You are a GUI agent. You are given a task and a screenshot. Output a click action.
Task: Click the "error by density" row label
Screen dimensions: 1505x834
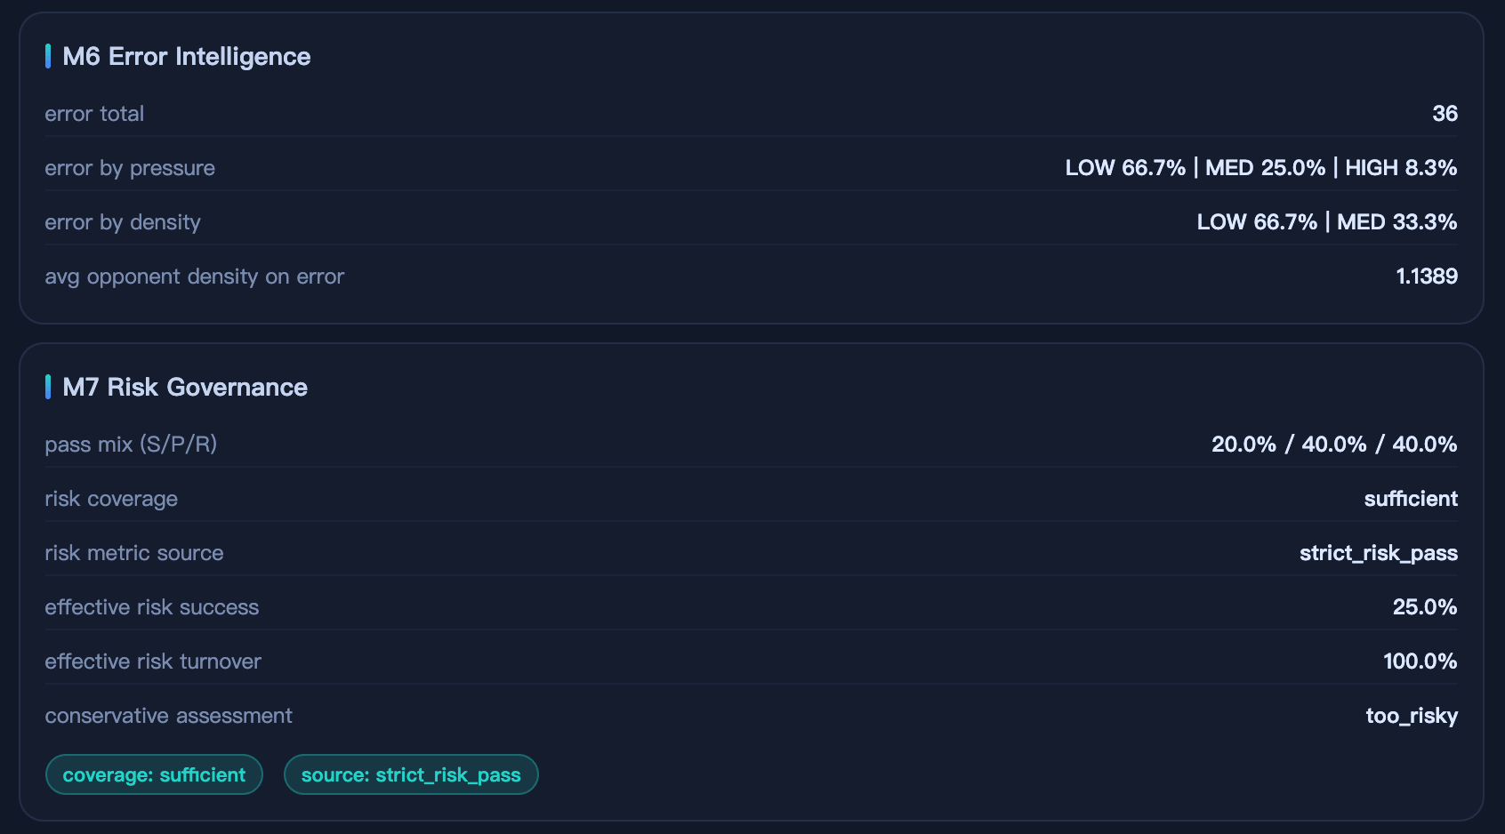coord(123,222)
